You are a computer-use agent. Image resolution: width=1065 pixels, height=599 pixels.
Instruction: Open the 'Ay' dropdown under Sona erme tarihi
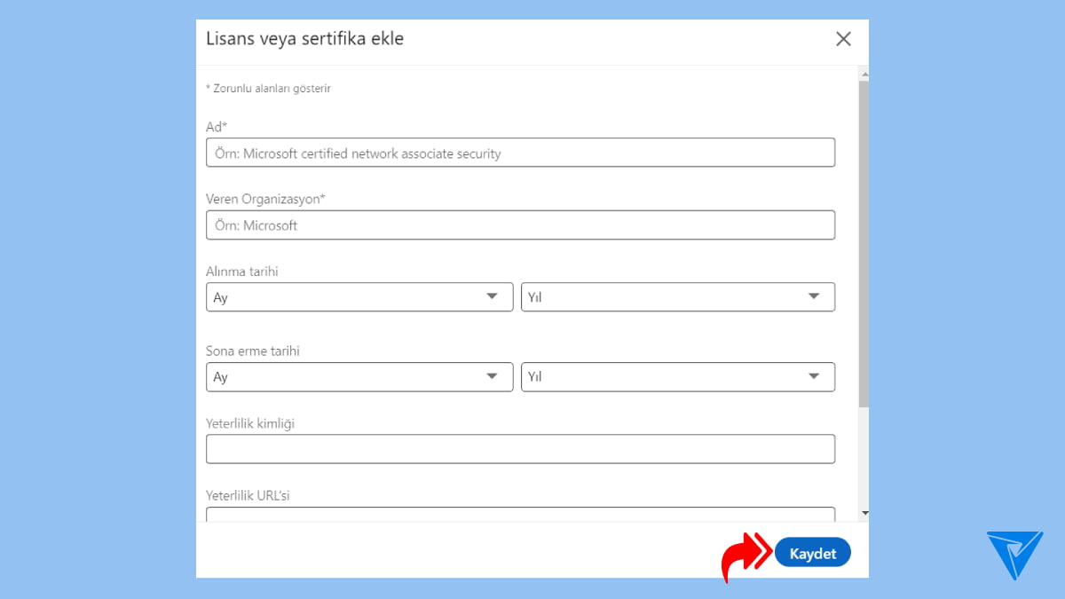pos(359,376)
